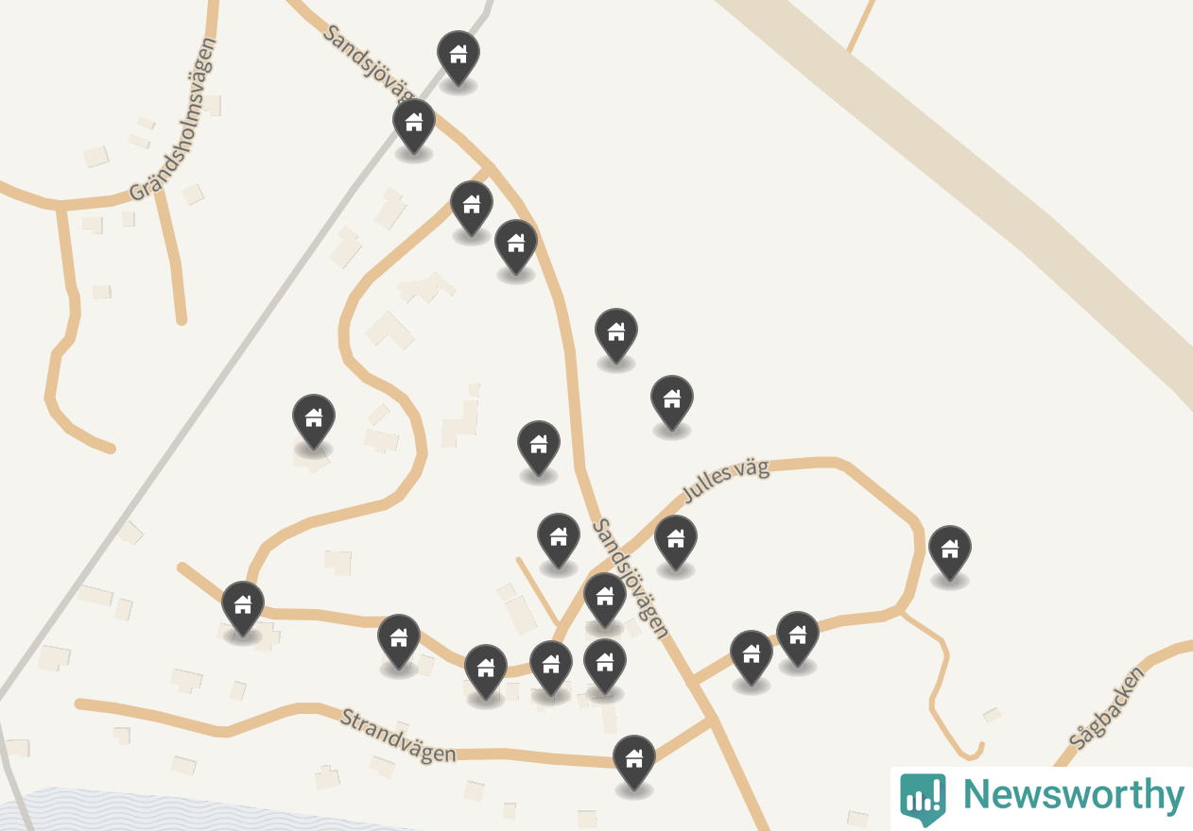This screenshot has width=1193, height=831.
Task: Select the right marker of the pair east of Sandsjövägen
Action: [798, 637]
